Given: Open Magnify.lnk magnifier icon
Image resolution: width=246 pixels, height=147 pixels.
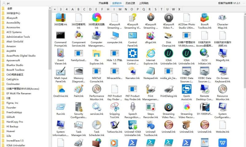Looking at the screenshot, I should point(222,53).
